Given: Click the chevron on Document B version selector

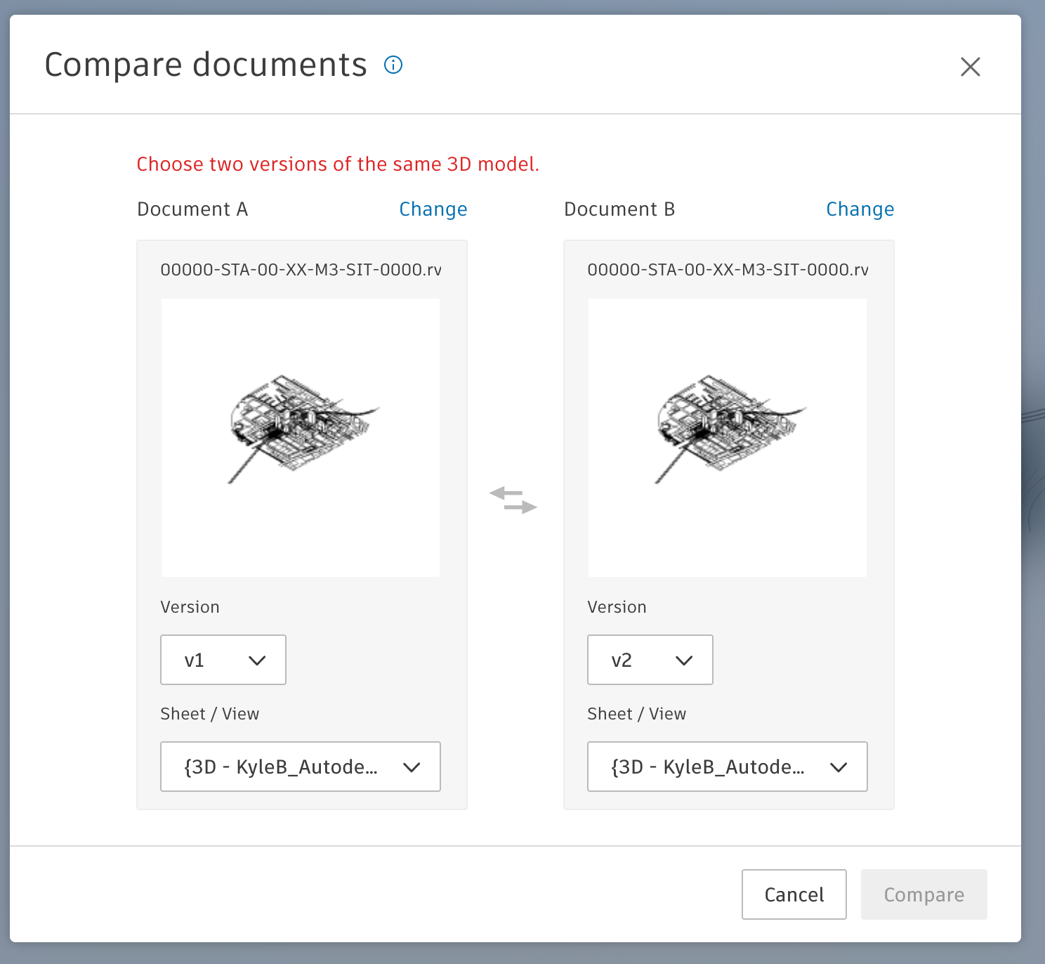Looking at the screenshot, I should 684,660.
